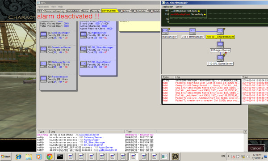Click scroll-up arrow of SMC log list

click(x=245, y=132)
